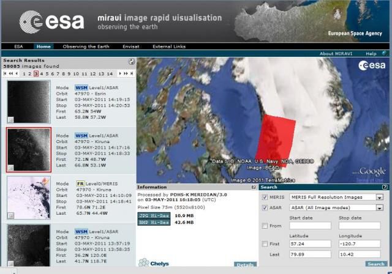Click the globe icon in Search Results header
This screenshot has width=392, height=274.
(132, 61)
